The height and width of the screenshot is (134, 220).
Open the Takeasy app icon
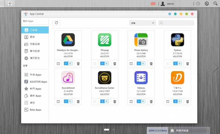(x=141, y=77)
